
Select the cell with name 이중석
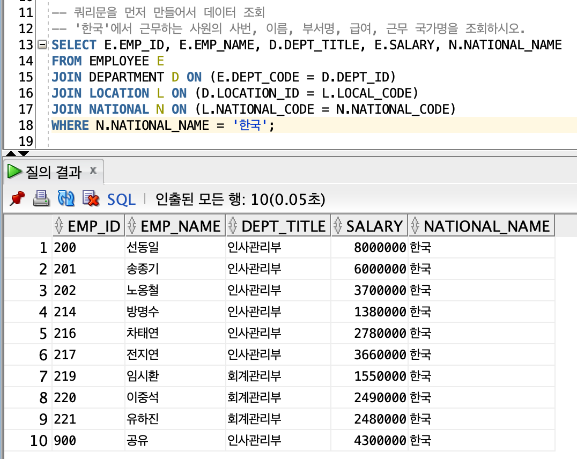click(175, 397)
